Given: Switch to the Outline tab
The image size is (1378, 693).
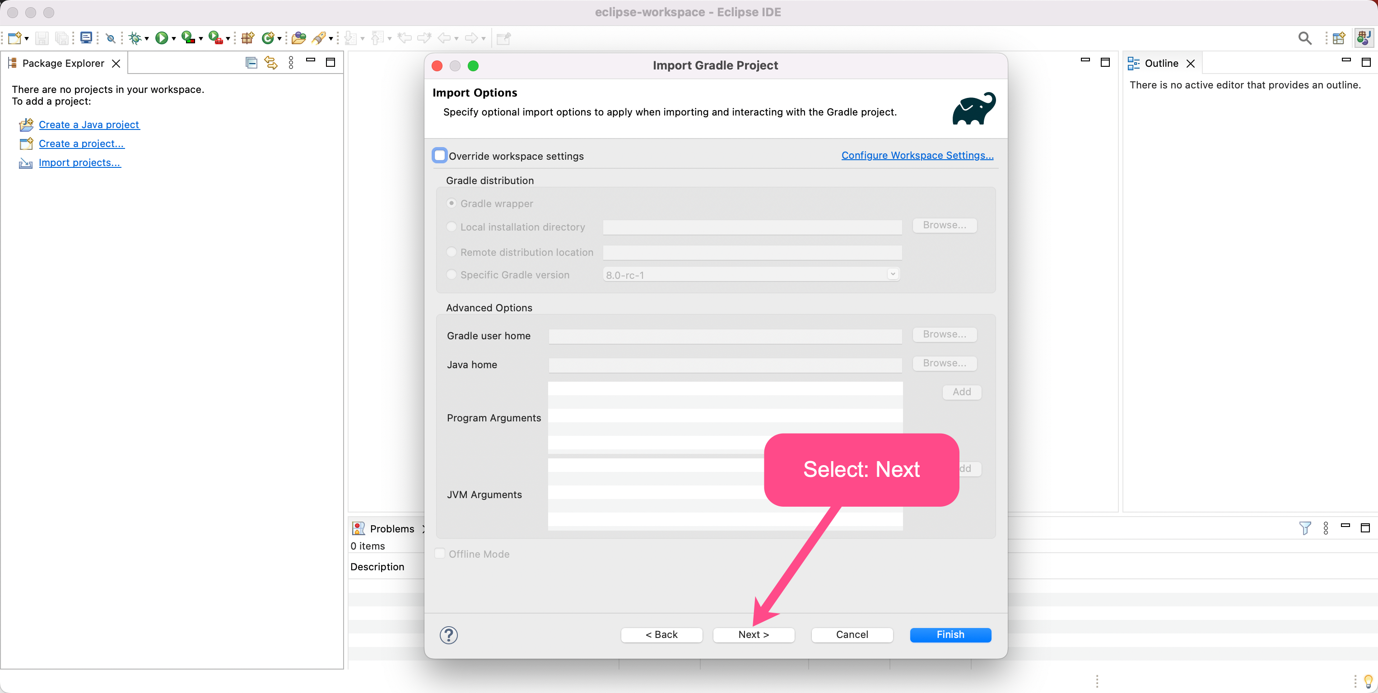Looking at the screenshot, I should click(1160, 63).
